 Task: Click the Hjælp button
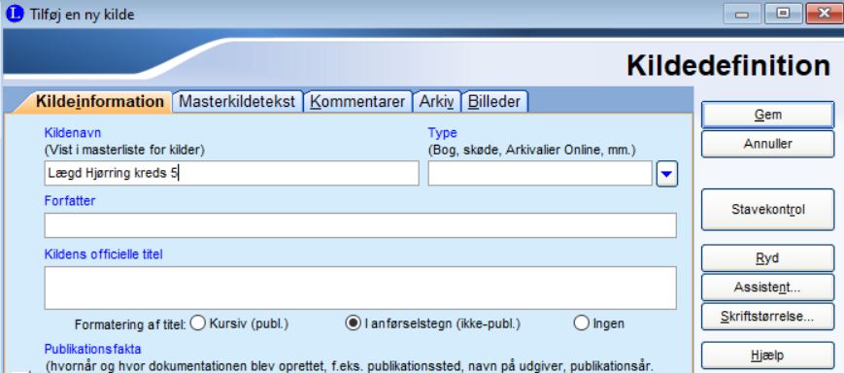pyautogui.click(x=767, y=356)
